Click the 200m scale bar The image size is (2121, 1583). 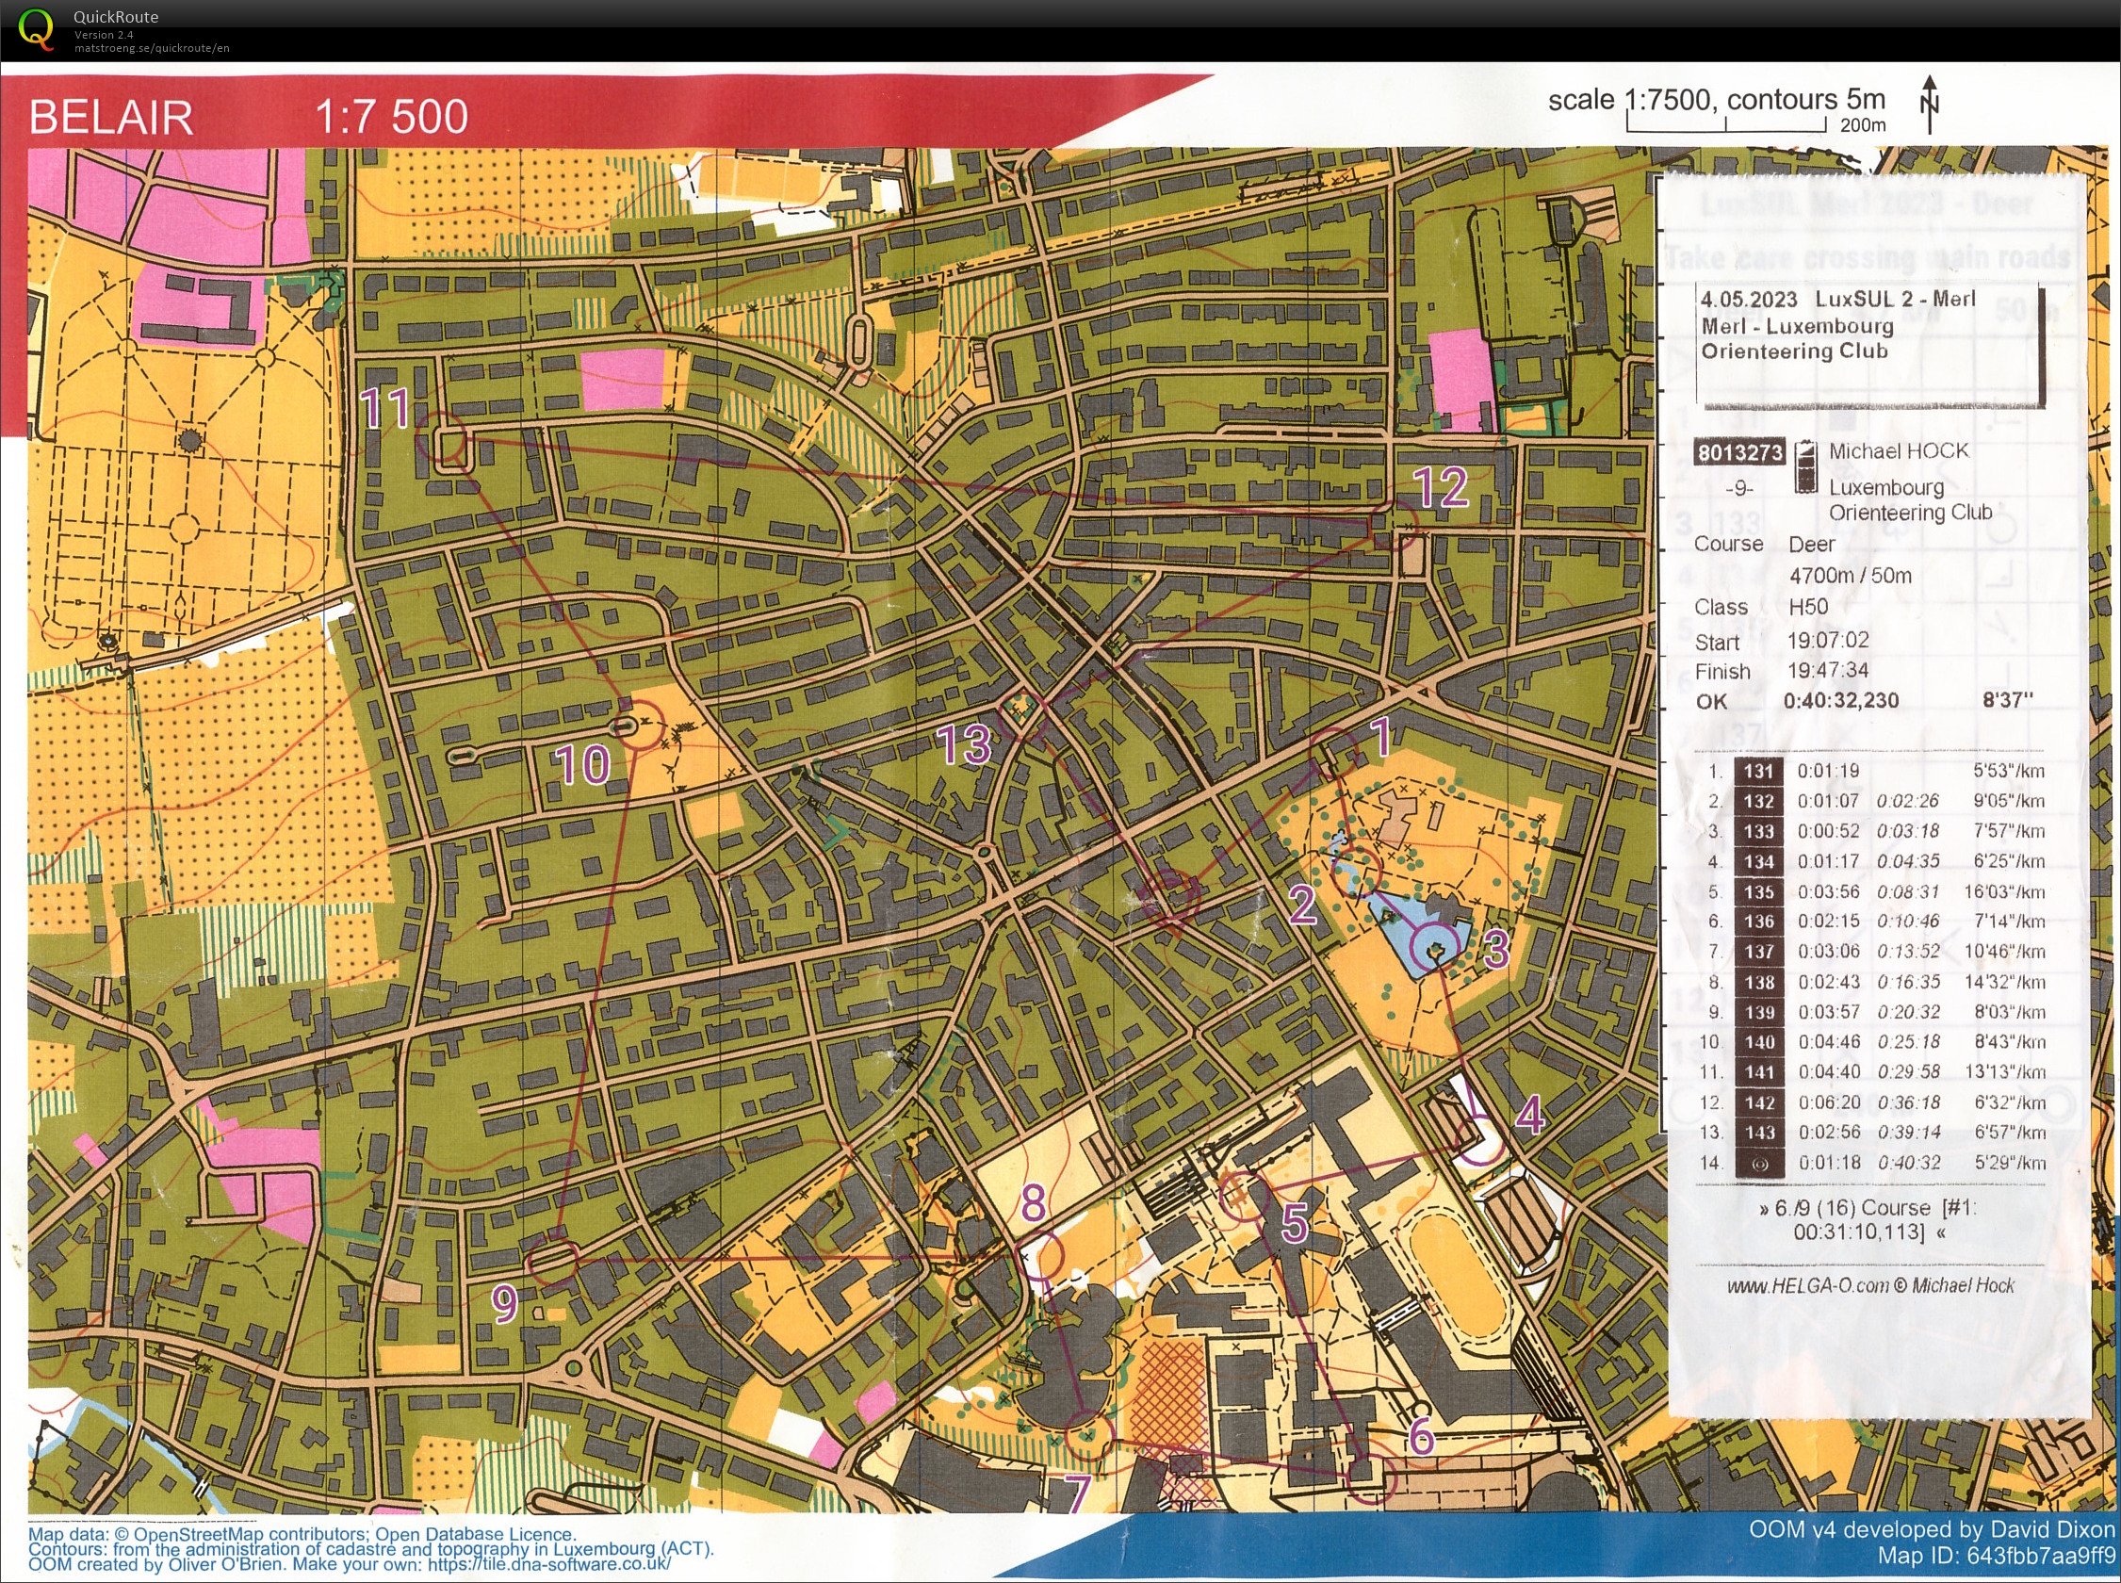coord(1726,123)
